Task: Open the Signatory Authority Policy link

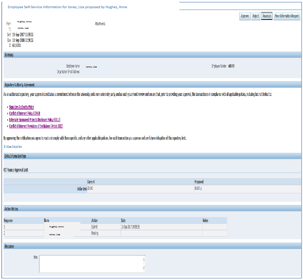Action: click(21, 107)
